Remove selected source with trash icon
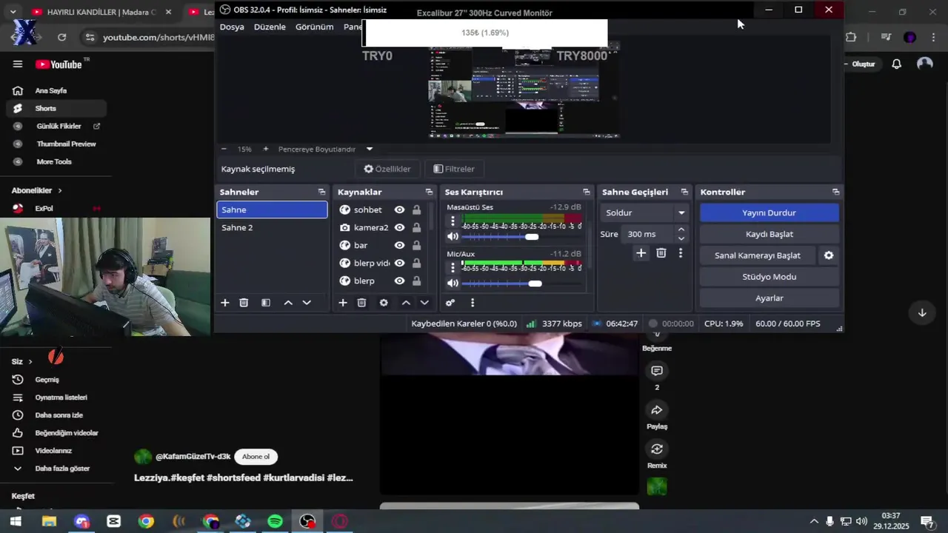 pyautogui.click(x=361, y=303)
